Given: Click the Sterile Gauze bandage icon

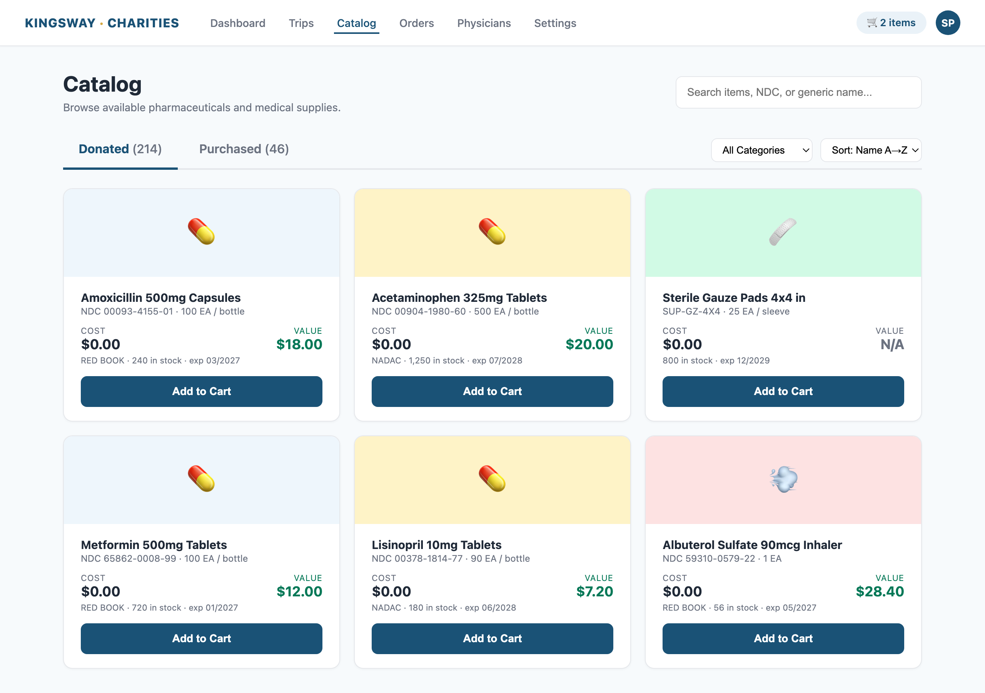Looking at the screenshot, I should [x=783, y=232].
